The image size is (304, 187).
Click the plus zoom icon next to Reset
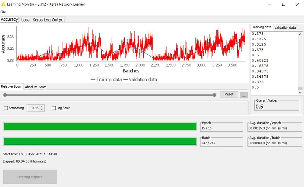244,95
